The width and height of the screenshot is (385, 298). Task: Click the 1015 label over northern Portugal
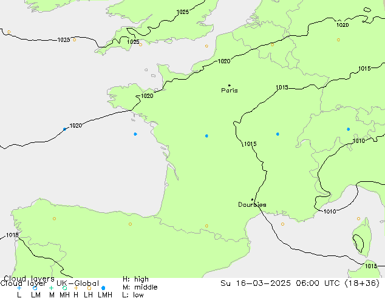12,235
